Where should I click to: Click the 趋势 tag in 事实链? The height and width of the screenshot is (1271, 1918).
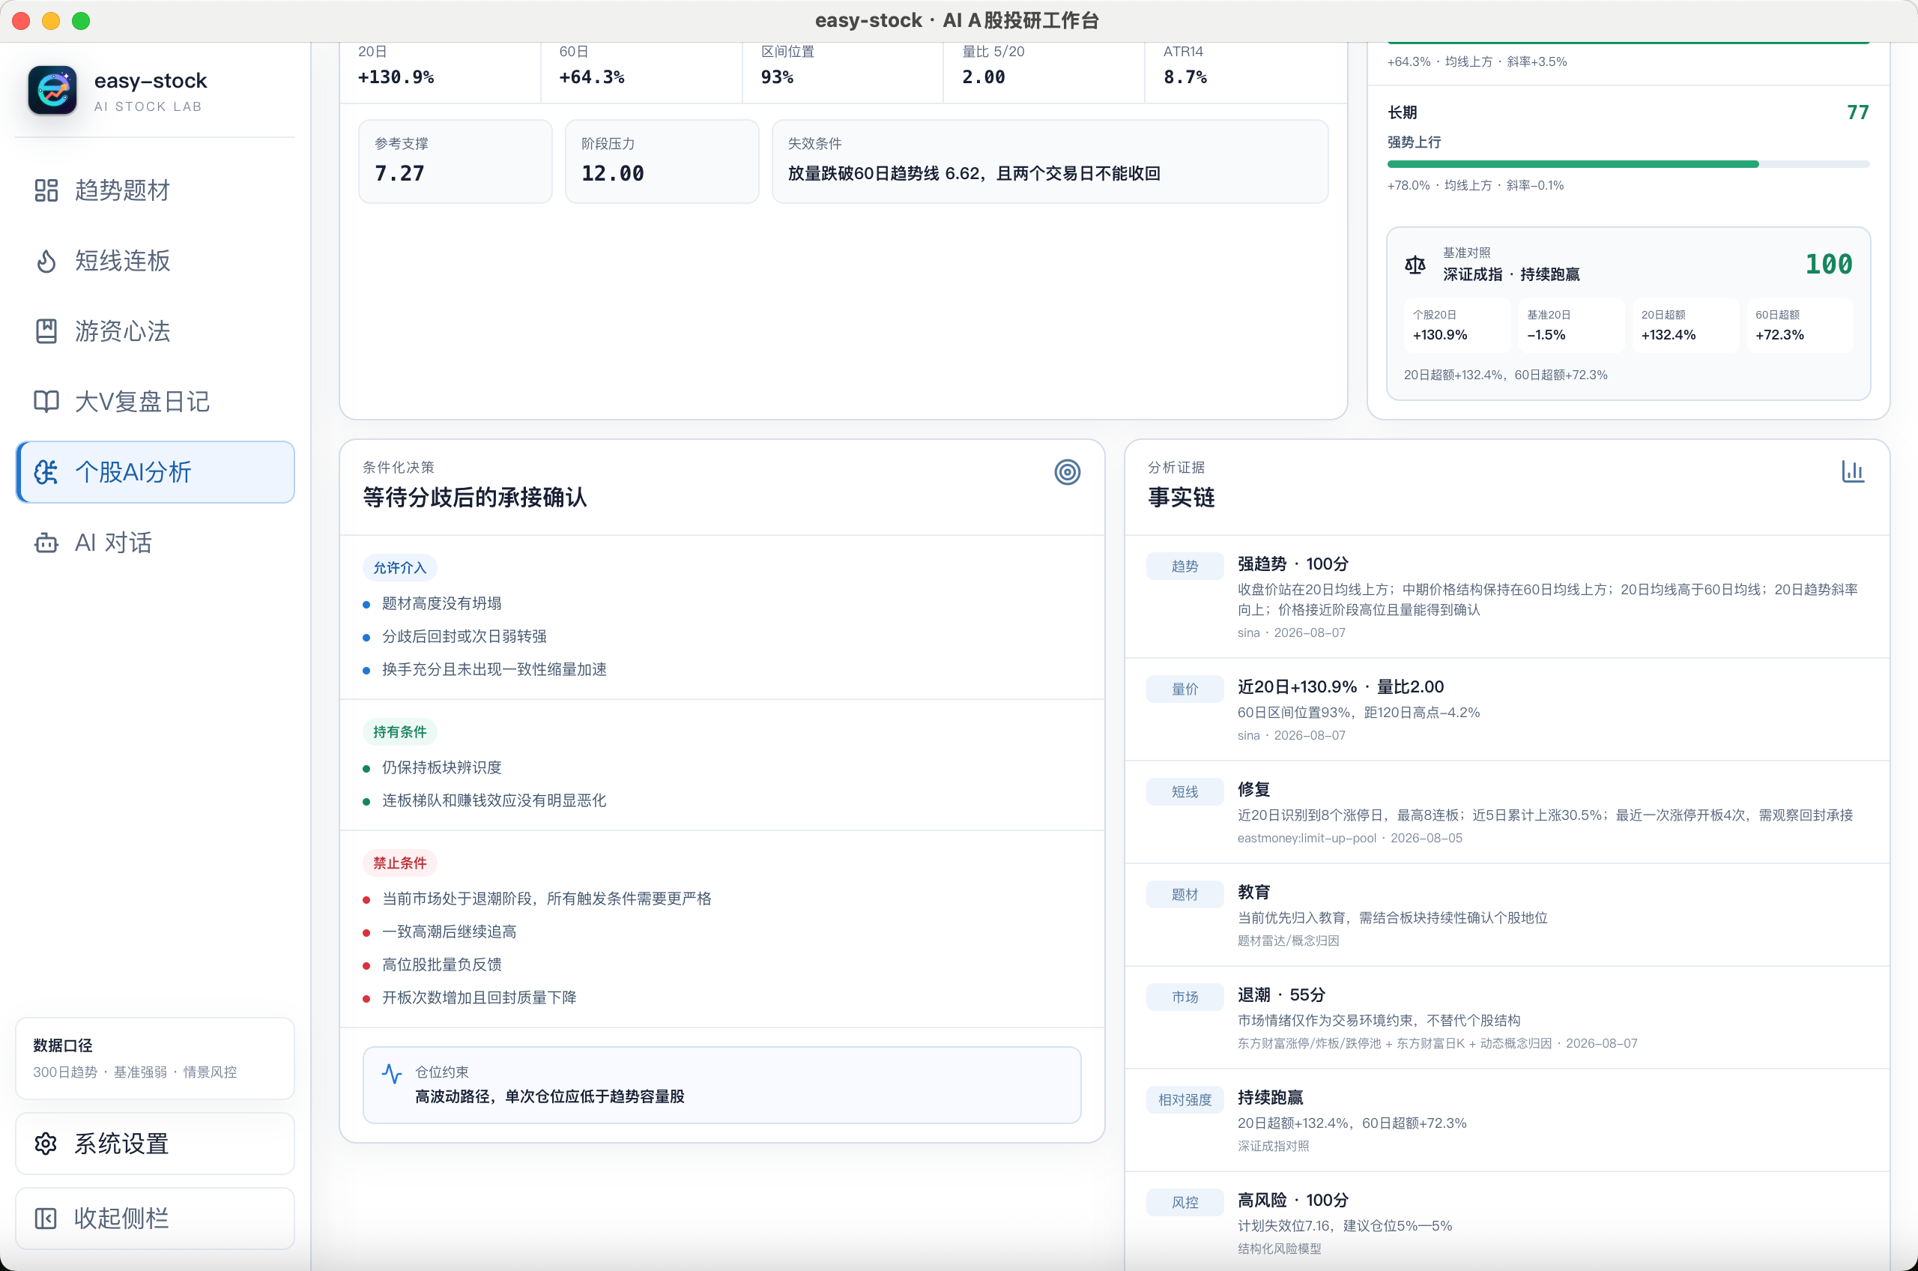coord(1184,566)
